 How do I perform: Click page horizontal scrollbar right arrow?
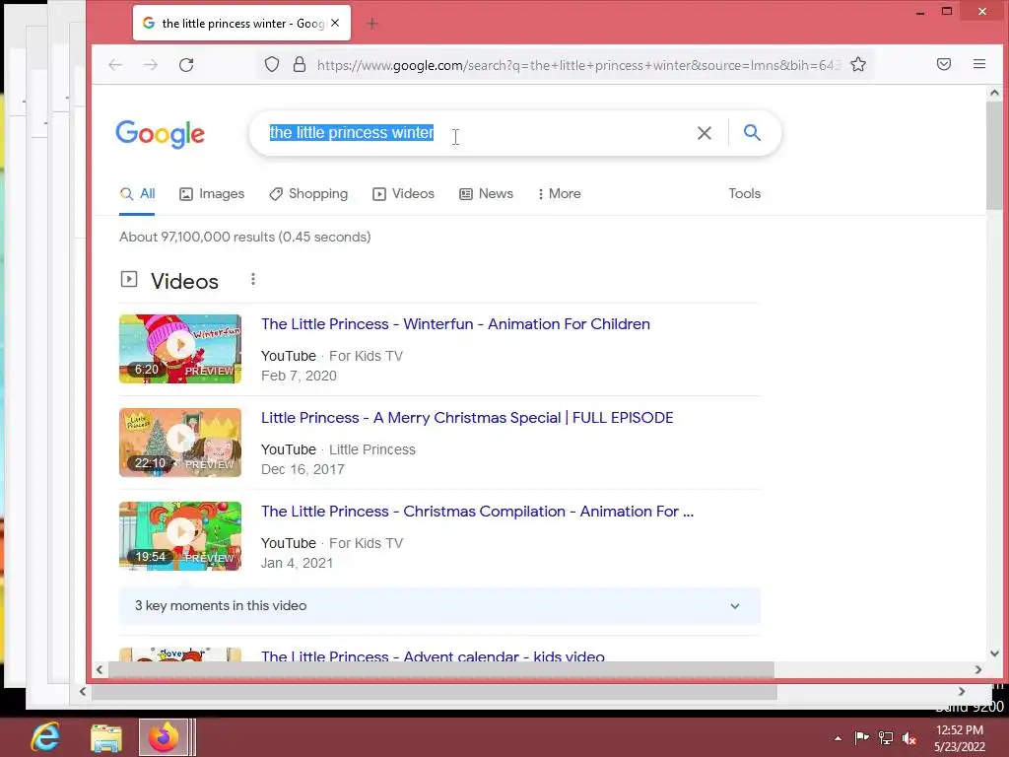click(978, 669)
